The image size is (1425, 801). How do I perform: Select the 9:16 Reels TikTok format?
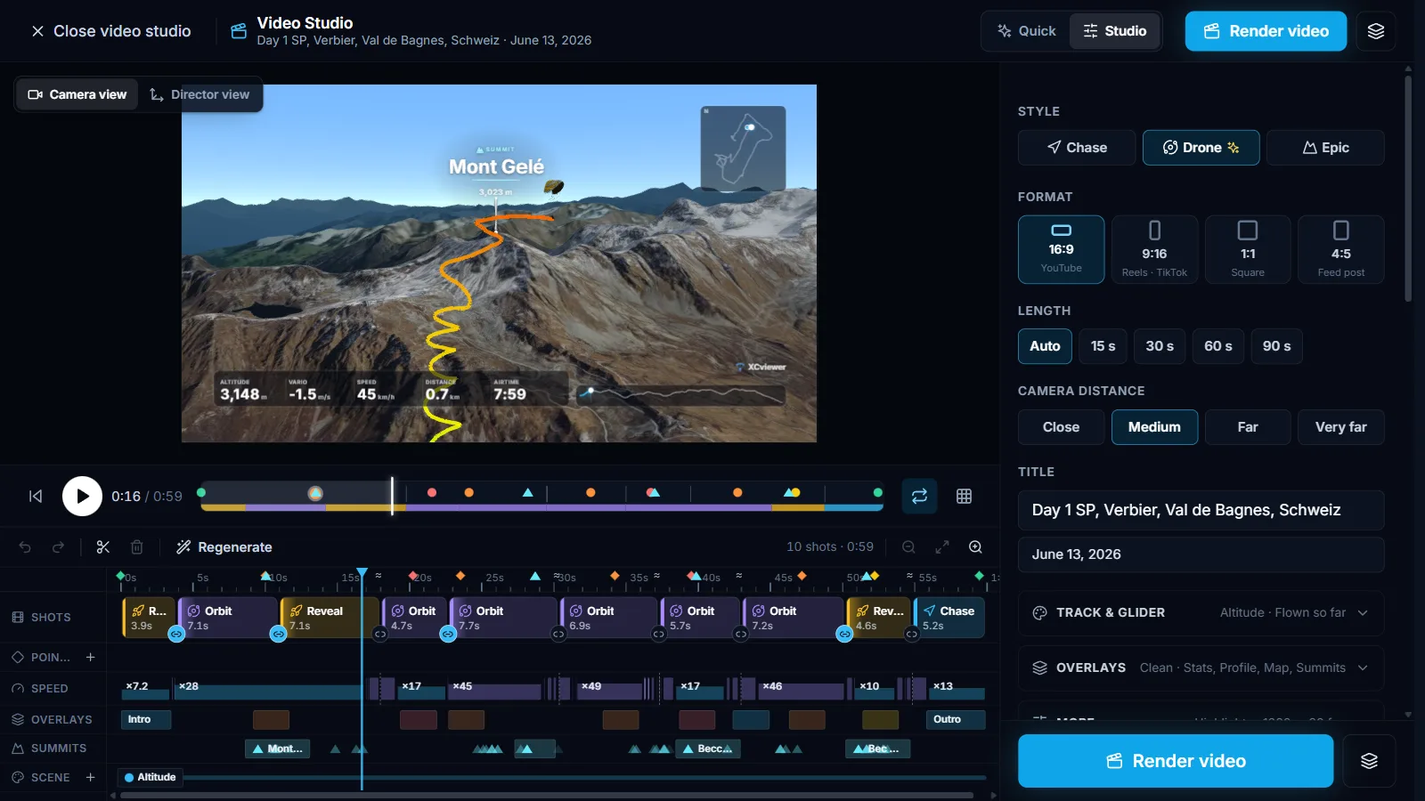tap(1154, 249)
